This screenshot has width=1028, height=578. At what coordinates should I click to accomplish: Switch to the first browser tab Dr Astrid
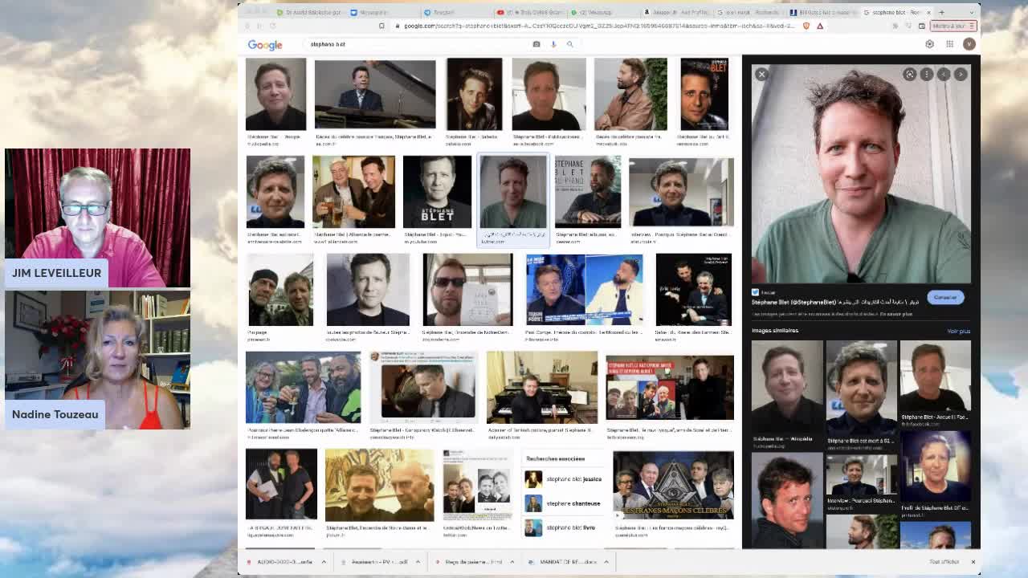[309, 12]
